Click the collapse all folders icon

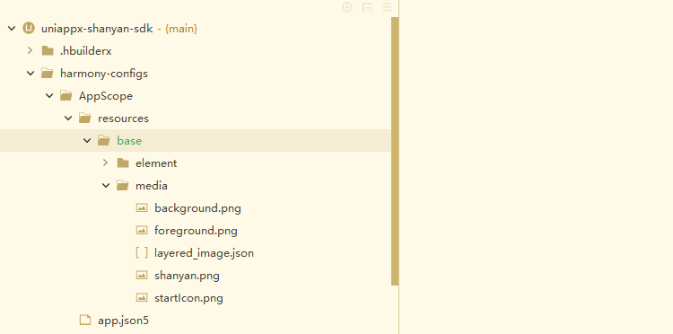click(x=367, y=7)
